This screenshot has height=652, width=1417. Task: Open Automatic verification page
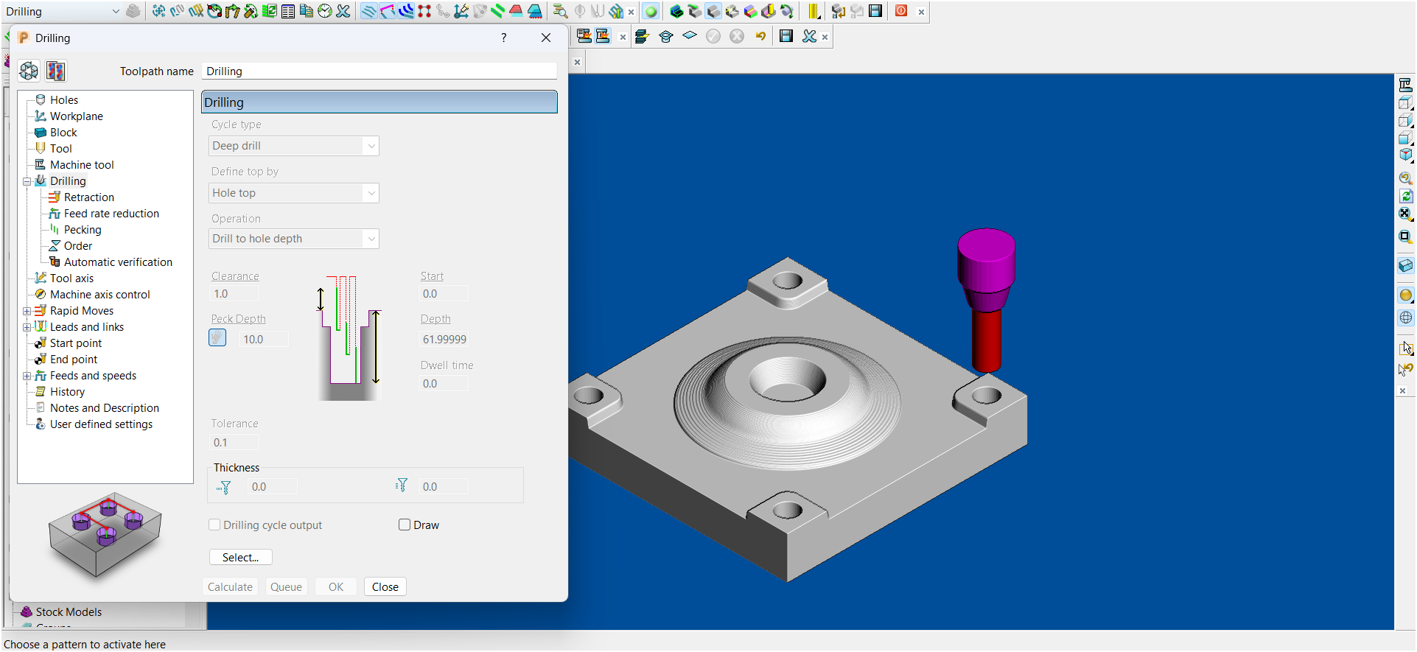click(x=118, y=262)
